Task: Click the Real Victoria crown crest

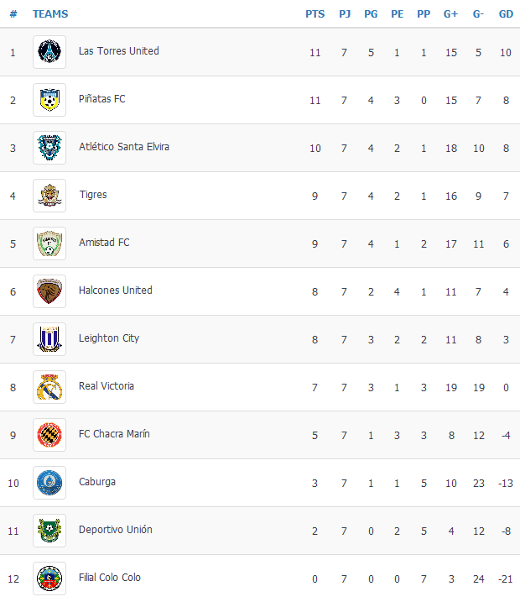Action: click(49, 387)
